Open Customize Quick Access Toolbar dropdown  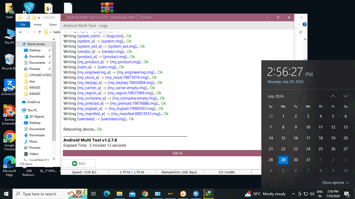tap(39, 18)
